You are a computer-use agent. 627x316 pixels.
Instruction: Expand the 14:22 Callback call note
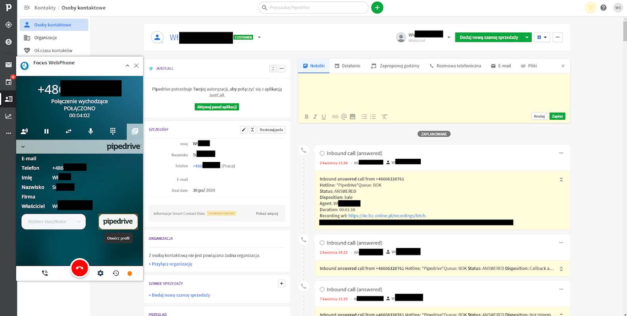point(561,269)
